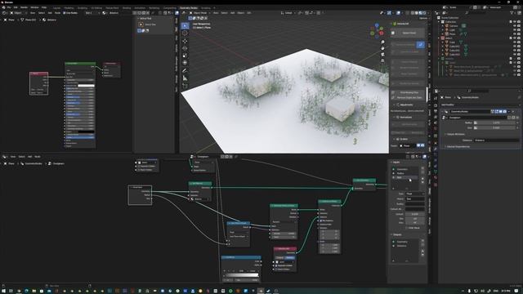Open the Render properties tab
Viewport: 523px width, 294px height.
tap(436, 105)
